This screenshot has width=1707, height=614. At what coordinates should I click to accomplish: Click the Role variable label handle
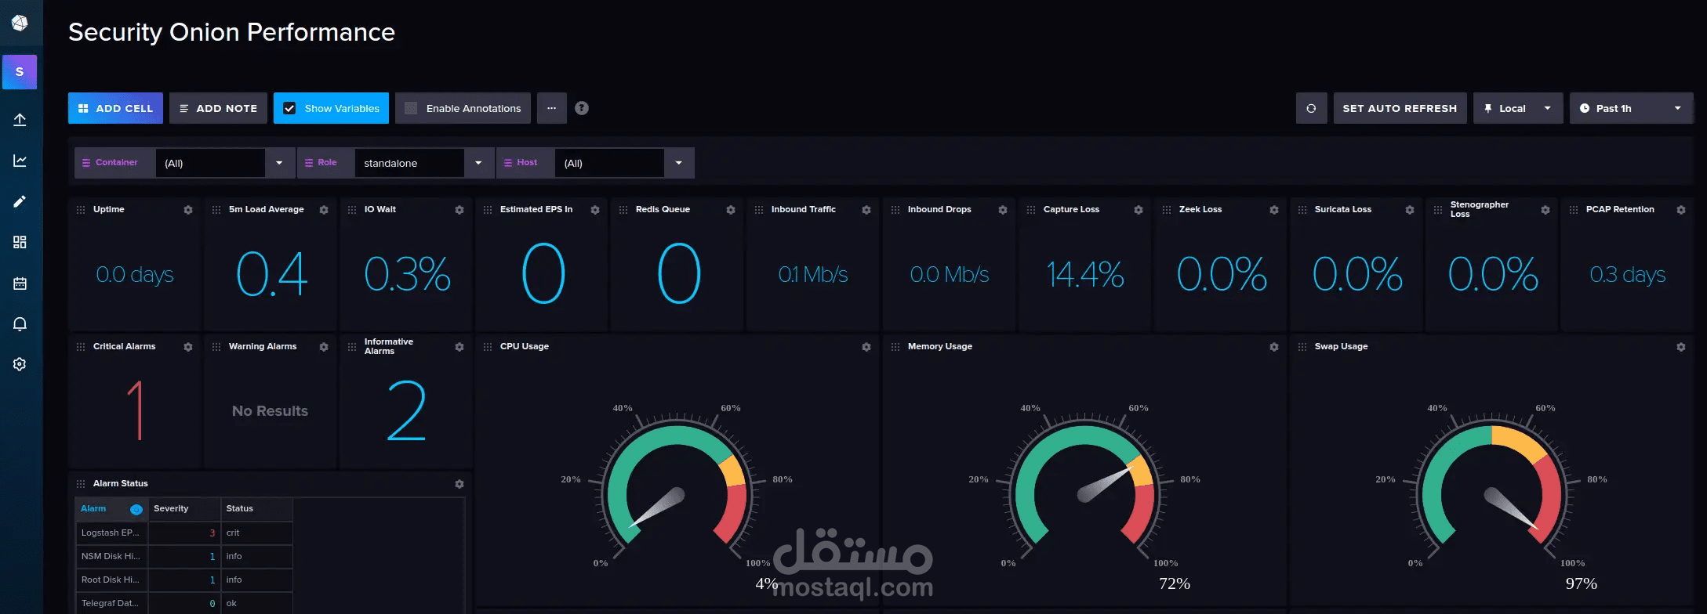325,163
